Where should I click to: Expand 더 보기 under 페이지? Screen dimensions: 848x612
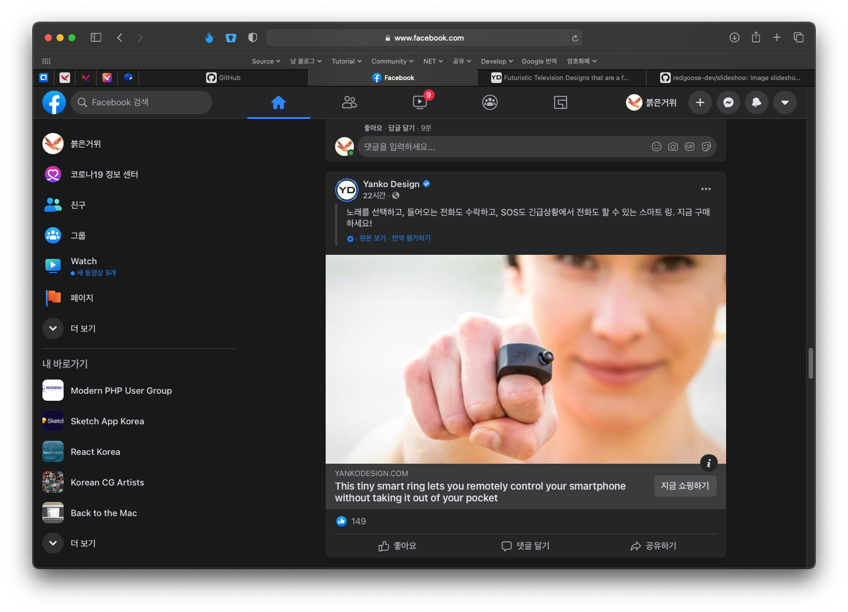(x=139, y=328)
